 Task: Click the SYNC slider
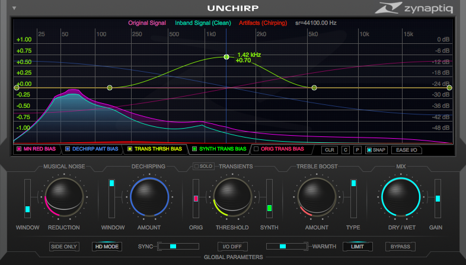tap(178, 246)
